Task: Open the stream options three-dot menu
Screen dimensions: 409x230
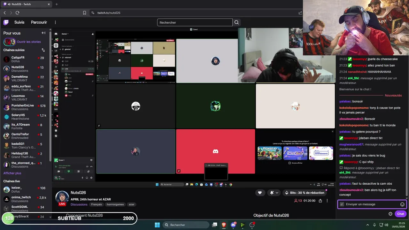Action: click(x=327, y=201)
